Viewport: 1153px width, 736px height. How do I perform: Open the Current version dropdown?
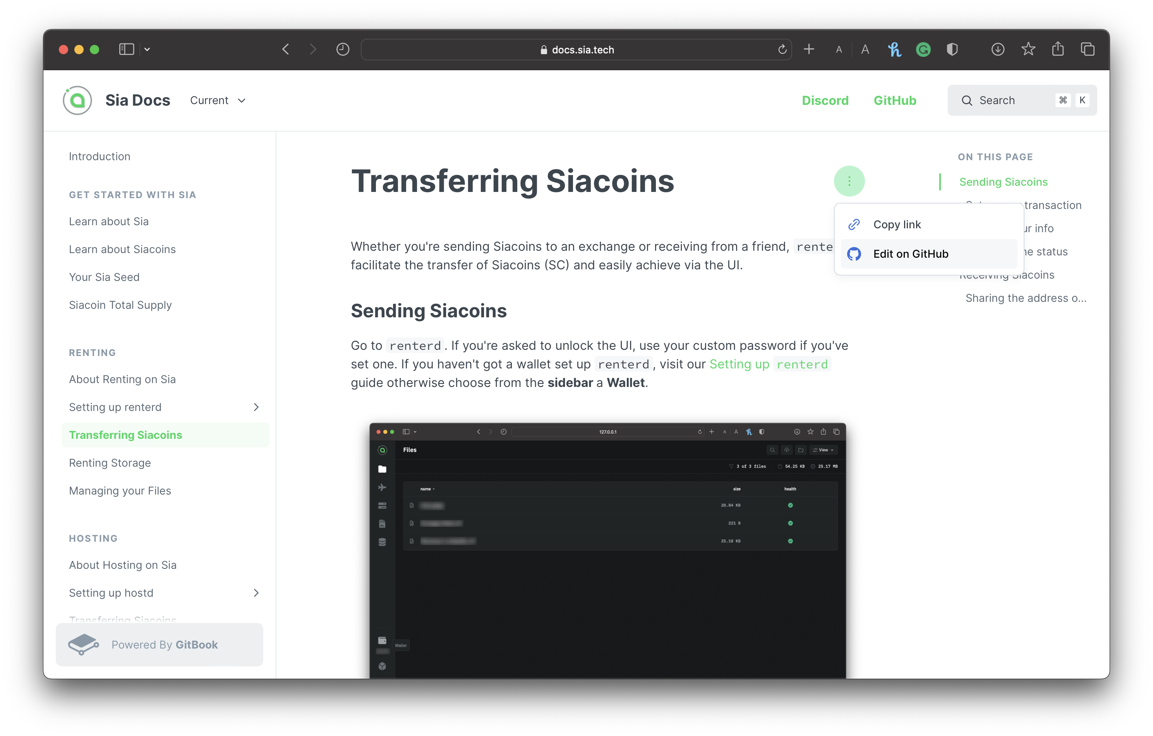218,101
